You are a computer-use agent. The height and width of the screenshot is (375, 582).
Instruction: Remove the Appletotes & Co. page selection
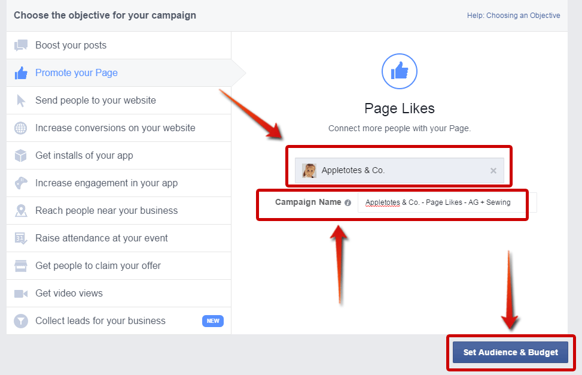[493, 170]
